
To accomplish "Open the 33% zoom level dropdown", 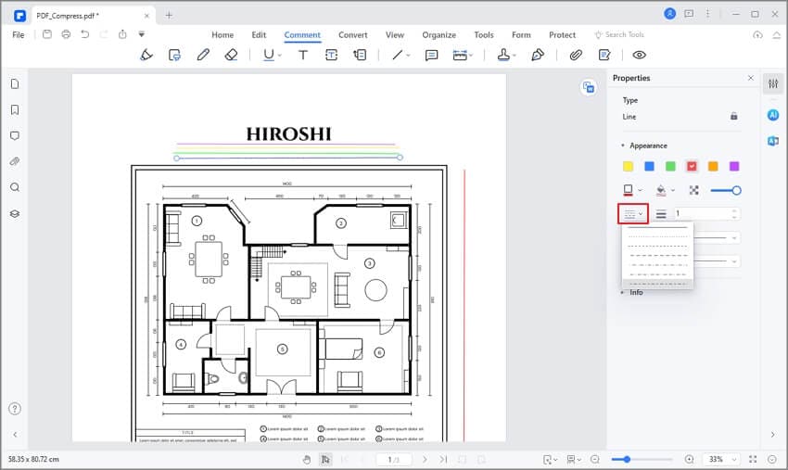I will tap(734, 460).
